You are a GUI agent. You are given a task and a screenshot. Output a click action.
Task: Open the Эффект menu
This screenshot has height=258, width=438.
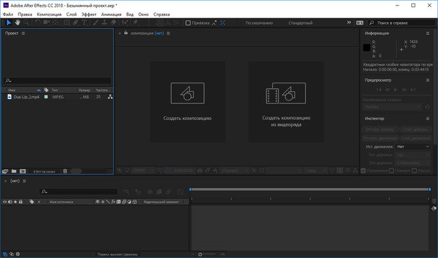click(89, 14)
